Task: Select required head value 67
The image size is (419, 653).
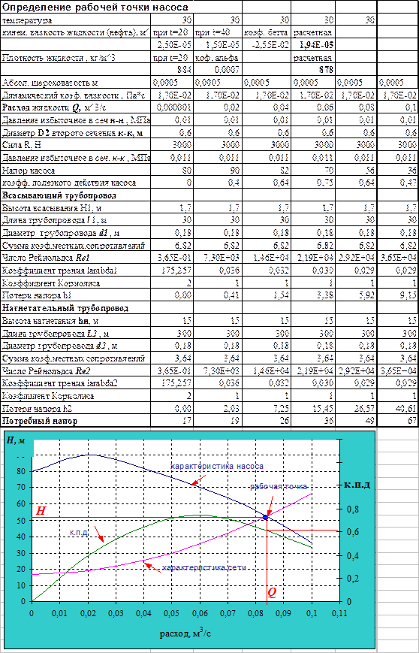Action: tap(411, 421)
